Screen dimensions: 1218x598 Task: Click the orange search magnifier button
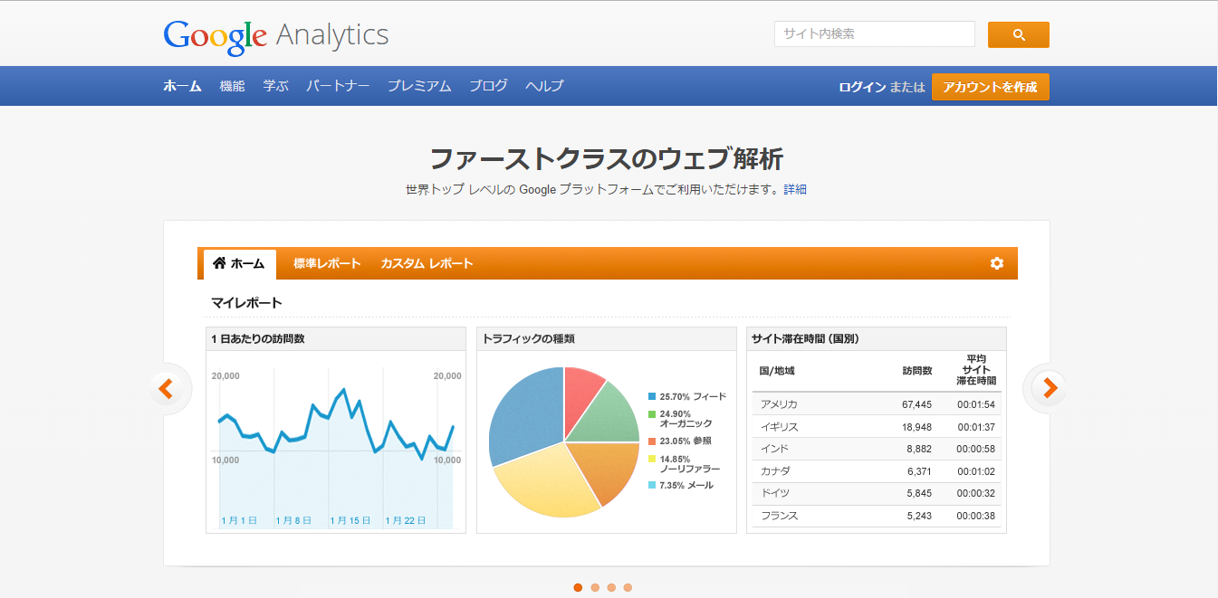tap(1018, 34)
